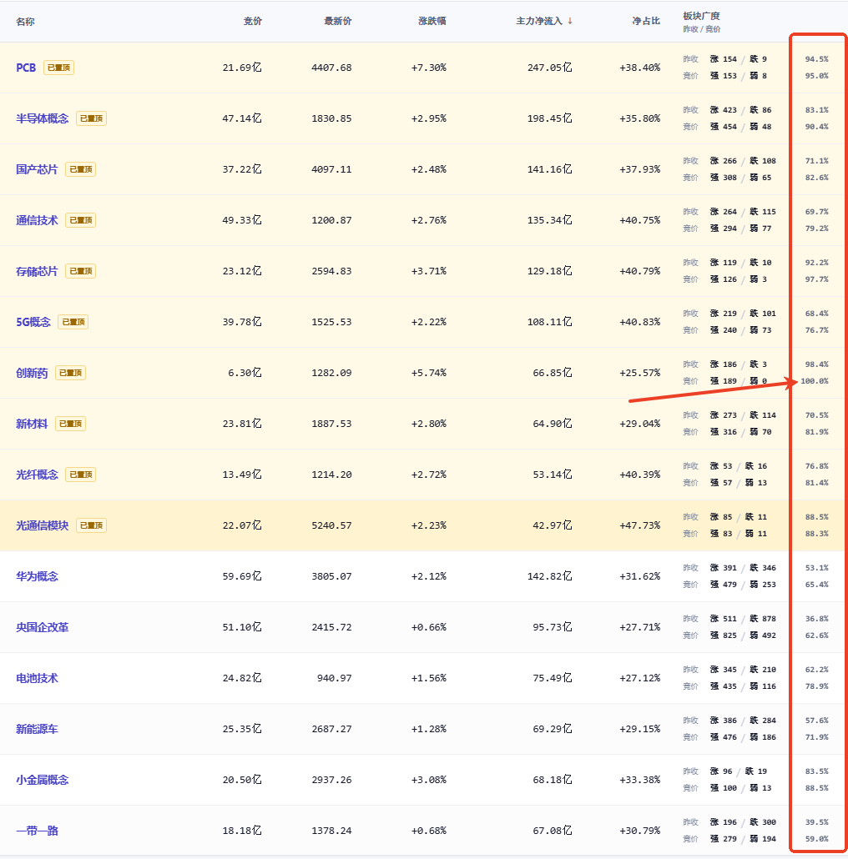Open the 5G概念 sector link

33,322
